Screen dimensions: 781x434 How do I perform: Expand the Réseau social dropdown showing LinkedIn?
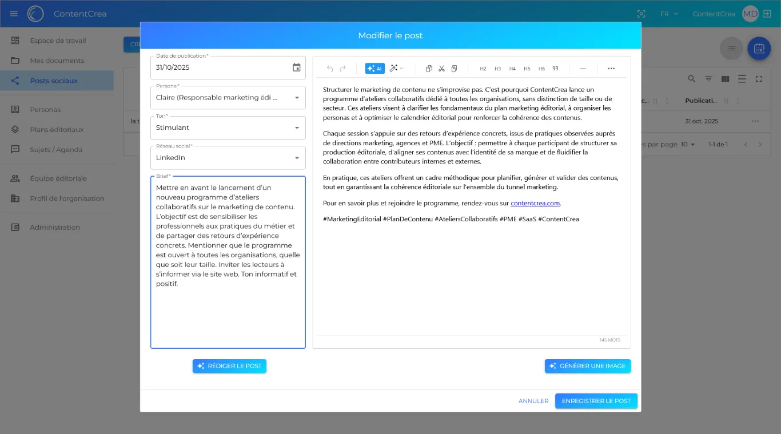(x=297, y=158)
